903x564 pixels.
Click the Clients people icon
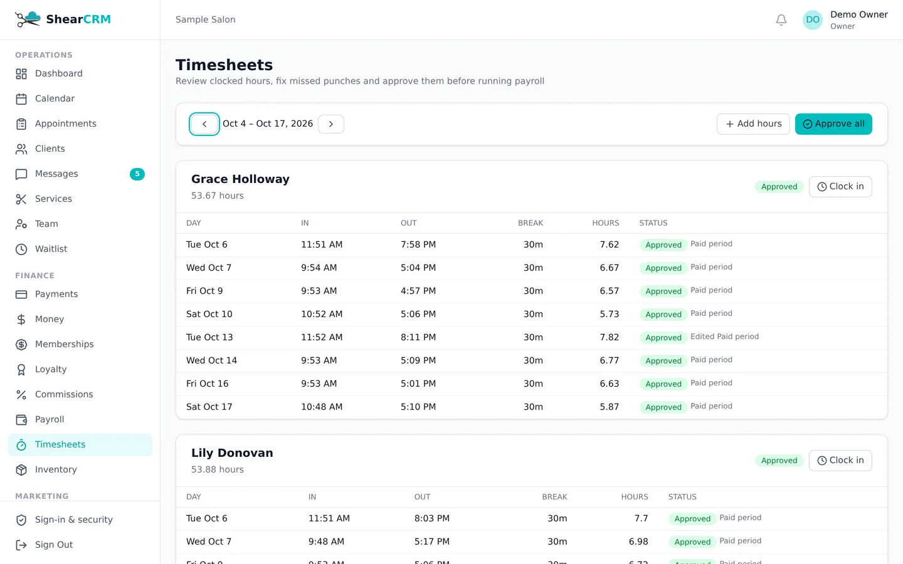[x=21, y=149]
